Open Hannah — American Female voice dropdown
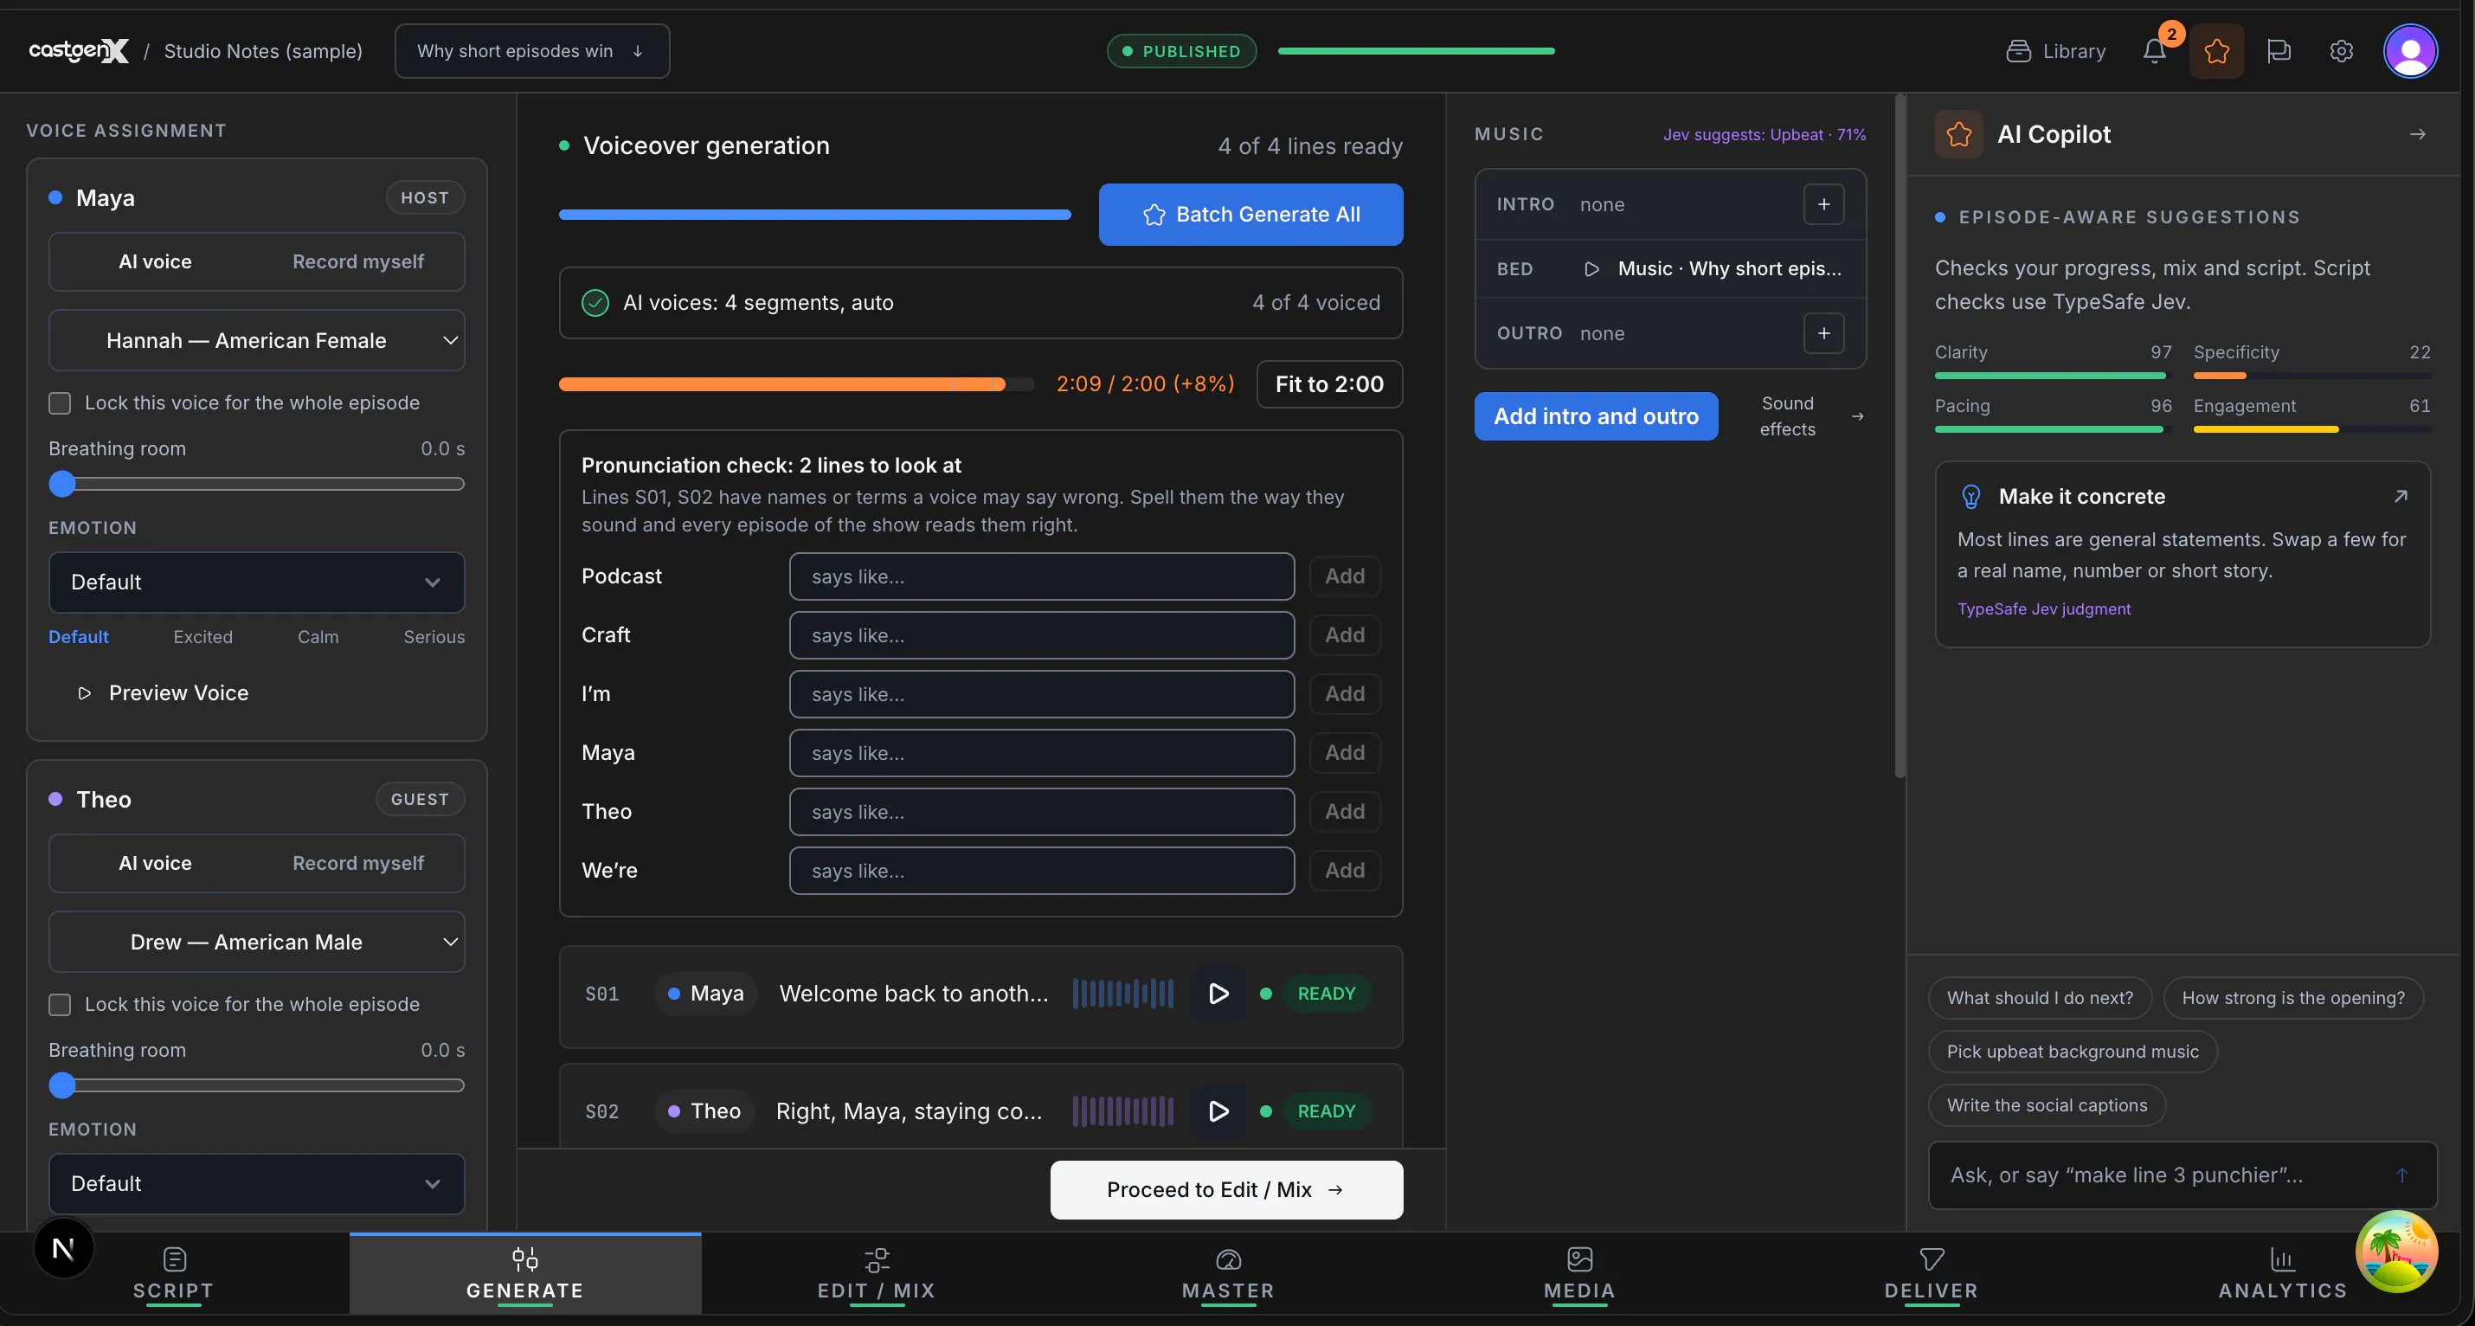This screenshot has height=1326, width=2475. tap(256, 340)
